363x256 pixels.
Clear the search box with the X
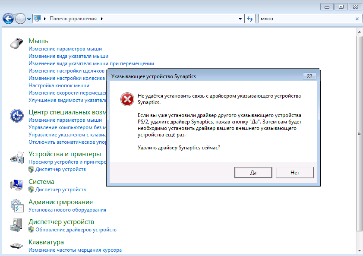click(357, 19)
